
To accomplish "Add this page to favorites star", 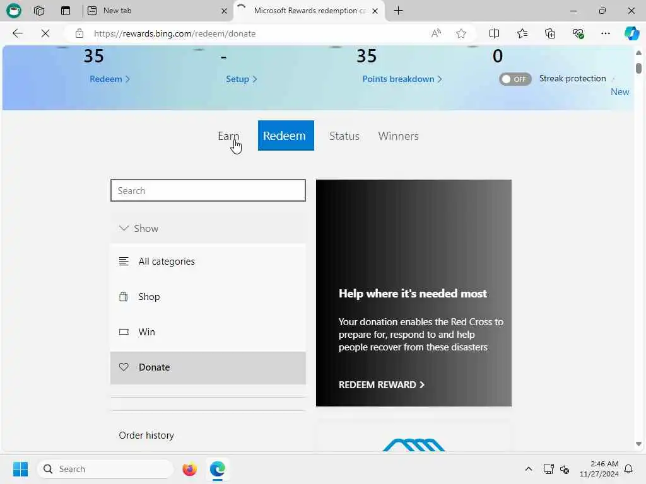I will coord(461,33).
